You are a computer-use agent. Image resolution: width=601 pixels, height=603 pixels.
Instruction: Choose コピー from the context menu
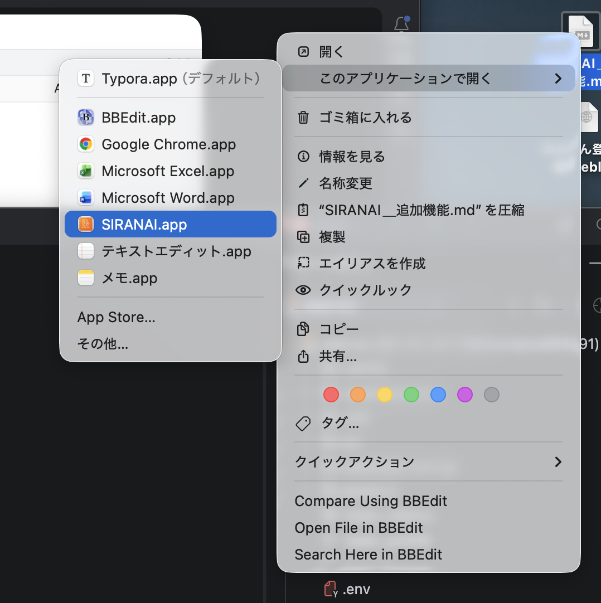pos(429,329)
